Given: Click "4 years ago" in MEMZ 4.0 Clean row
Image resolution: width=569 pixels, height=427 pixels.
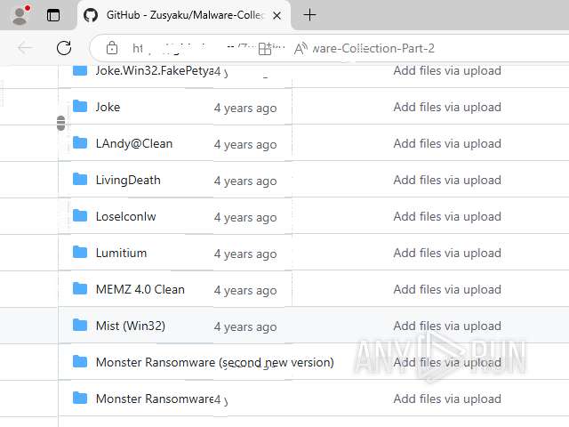Looking at the screenshot, I should [245, 291].
